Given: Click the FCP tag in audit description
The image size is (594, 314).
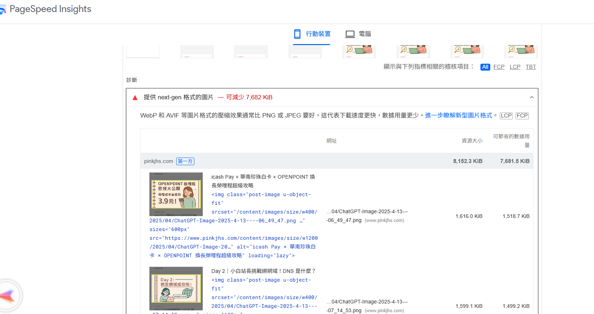Looking at the screenshot, I should tap(522, 116).
